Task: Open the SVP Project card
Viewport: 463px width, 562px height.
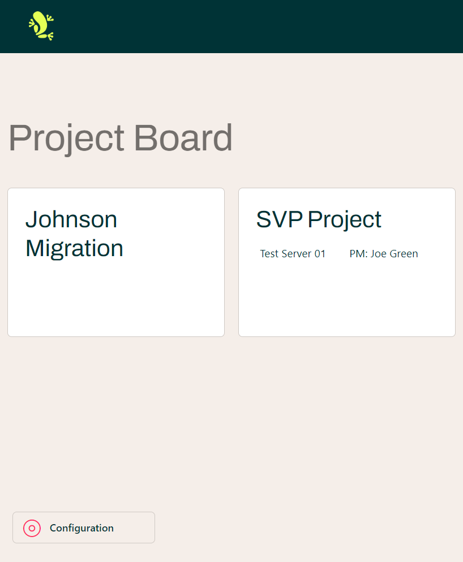Action: tap(346, 262)
